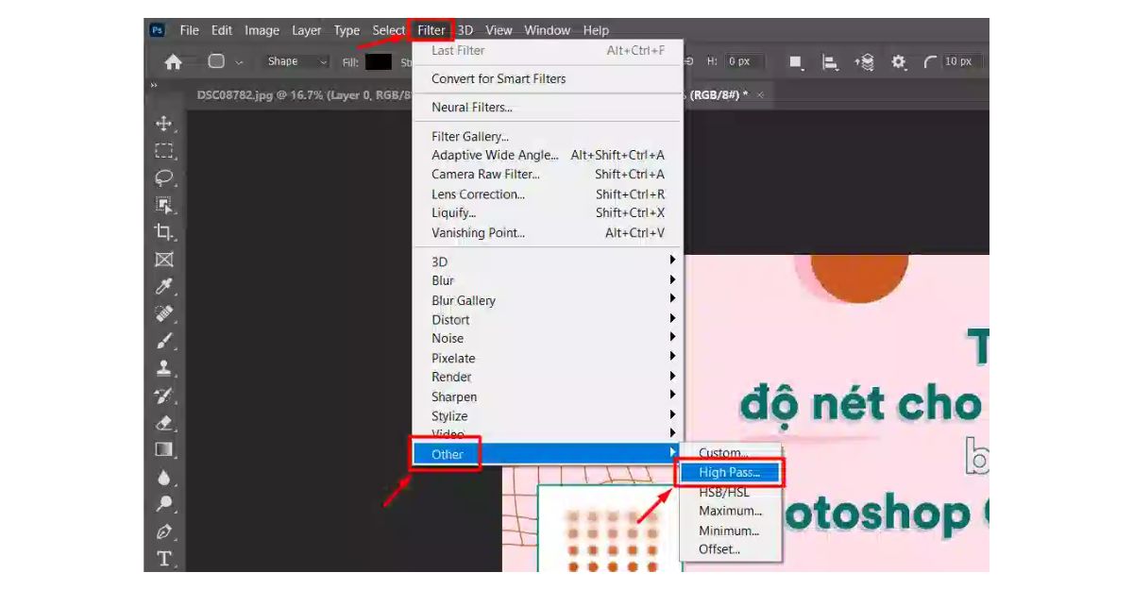This screenshot has height=590, width=1133.
Task: Open the Path alignment icon
Action: click(x=830, y=62)
